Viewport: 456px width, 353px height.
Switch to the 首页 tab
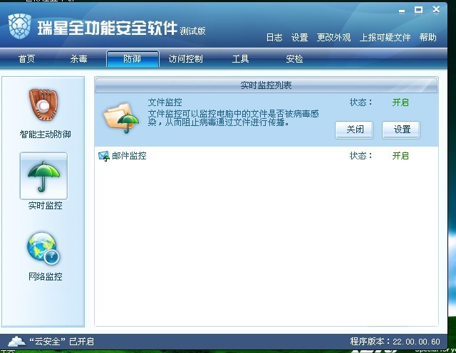pos(26,59)
